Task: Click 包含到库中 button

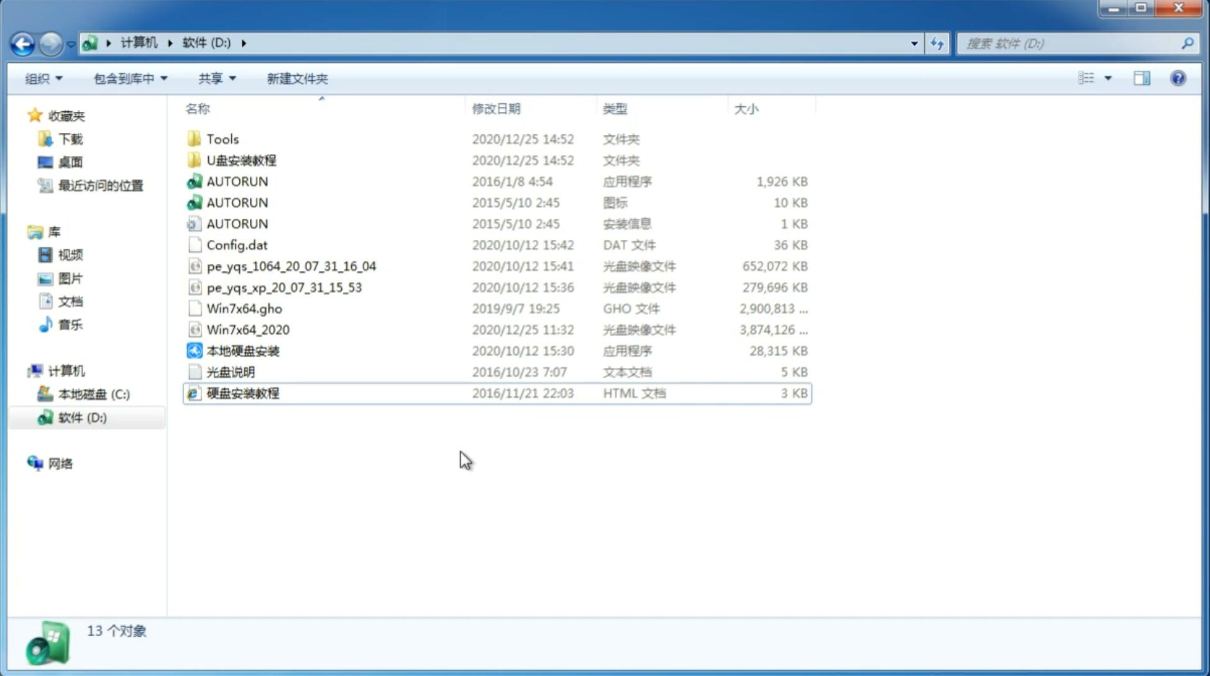Action: click(x=129, y=77)
